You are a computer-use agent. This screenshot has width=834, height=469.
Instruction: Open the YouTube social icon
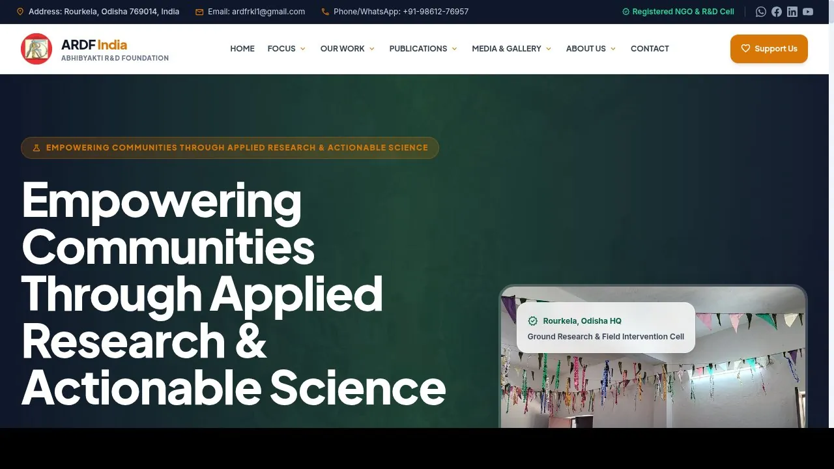(808, 12)
